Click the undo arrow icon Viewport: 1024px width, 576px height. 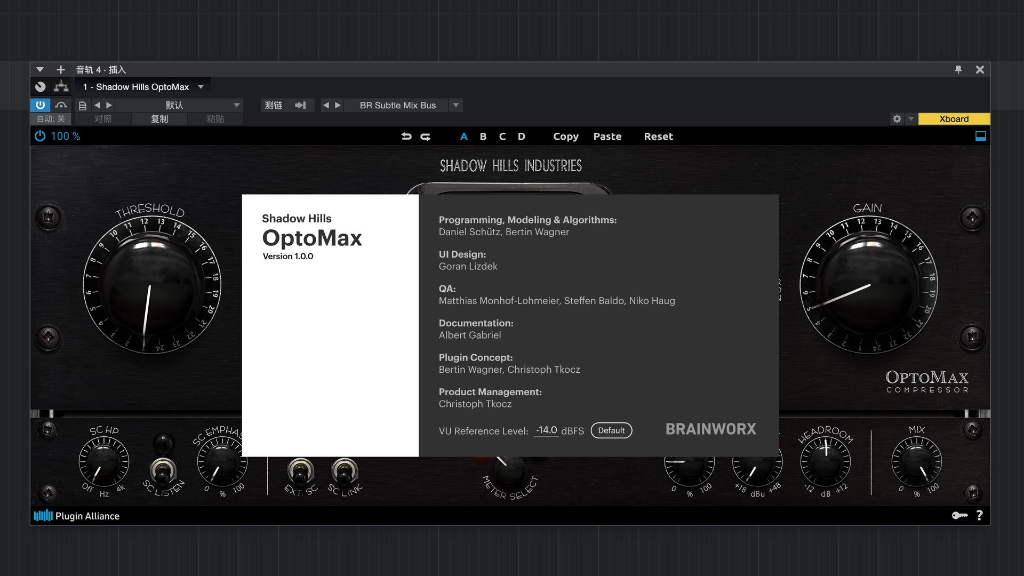(x=406, y=137)
